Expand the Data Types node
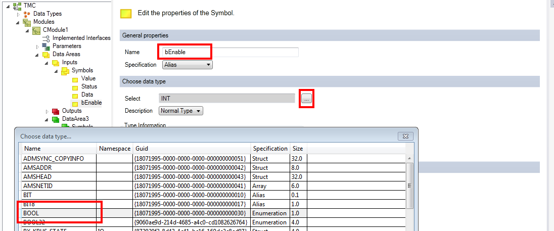The image size is (554, 231). 18,14
